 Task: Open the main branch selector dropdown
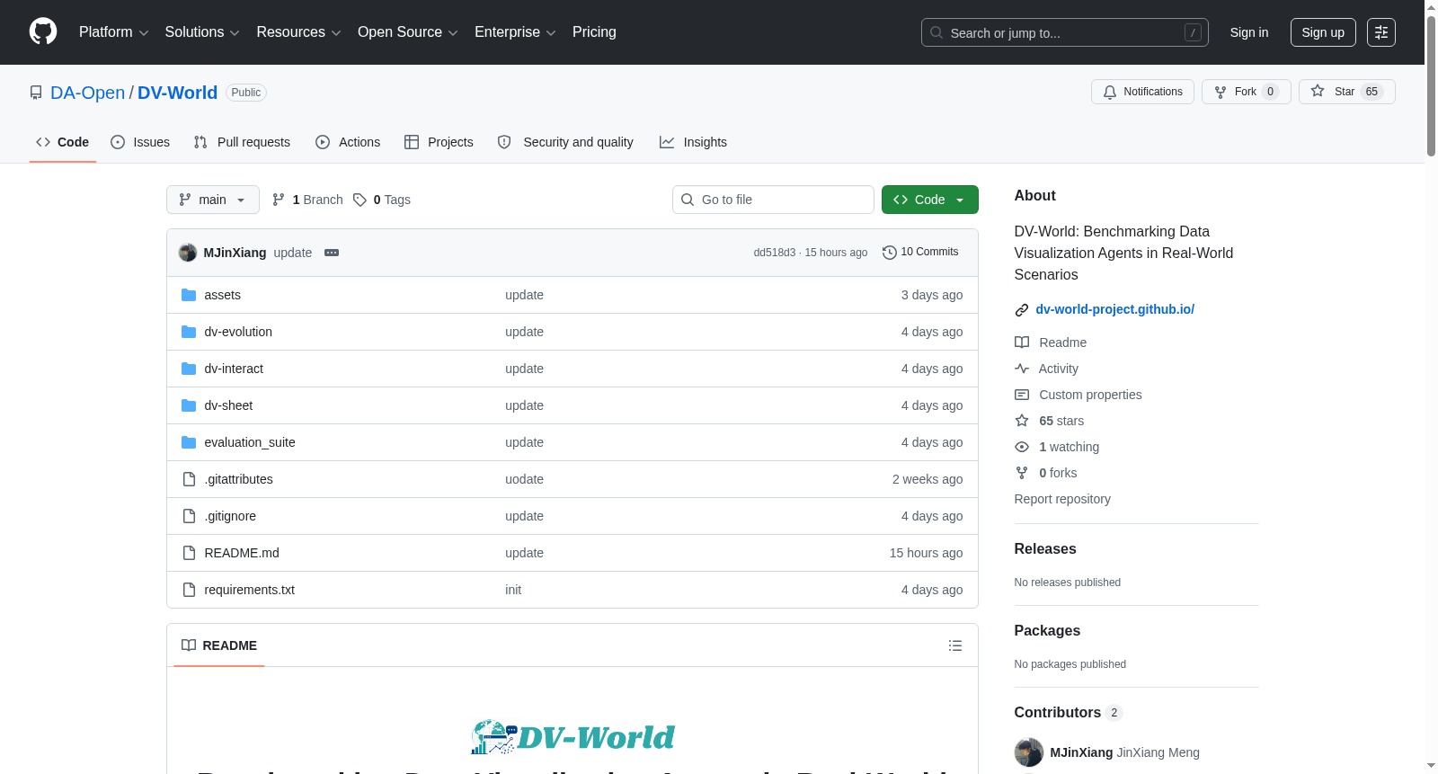pyautogui.click(x=213, y=200)
